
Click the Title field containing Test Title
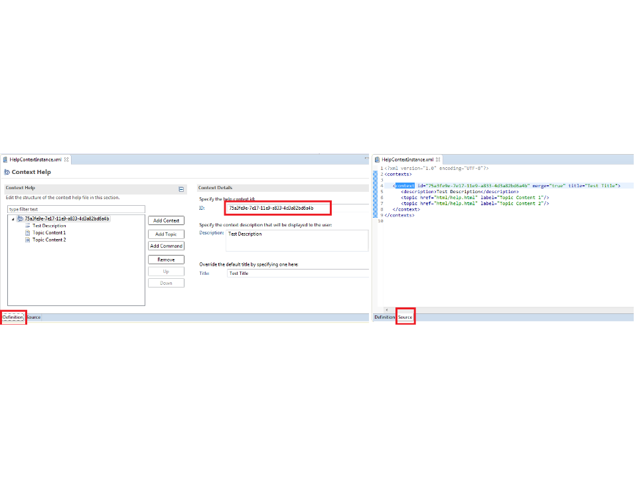click(x=297, y=274)
